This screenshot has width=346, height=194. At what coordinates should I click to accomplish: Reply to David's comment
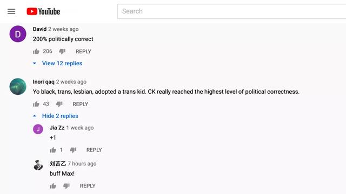point(83,52)
